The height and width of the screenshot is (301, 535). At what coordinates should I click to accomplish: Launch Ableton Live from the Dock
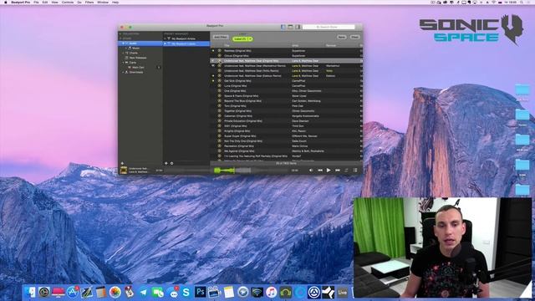pos(342,292)
